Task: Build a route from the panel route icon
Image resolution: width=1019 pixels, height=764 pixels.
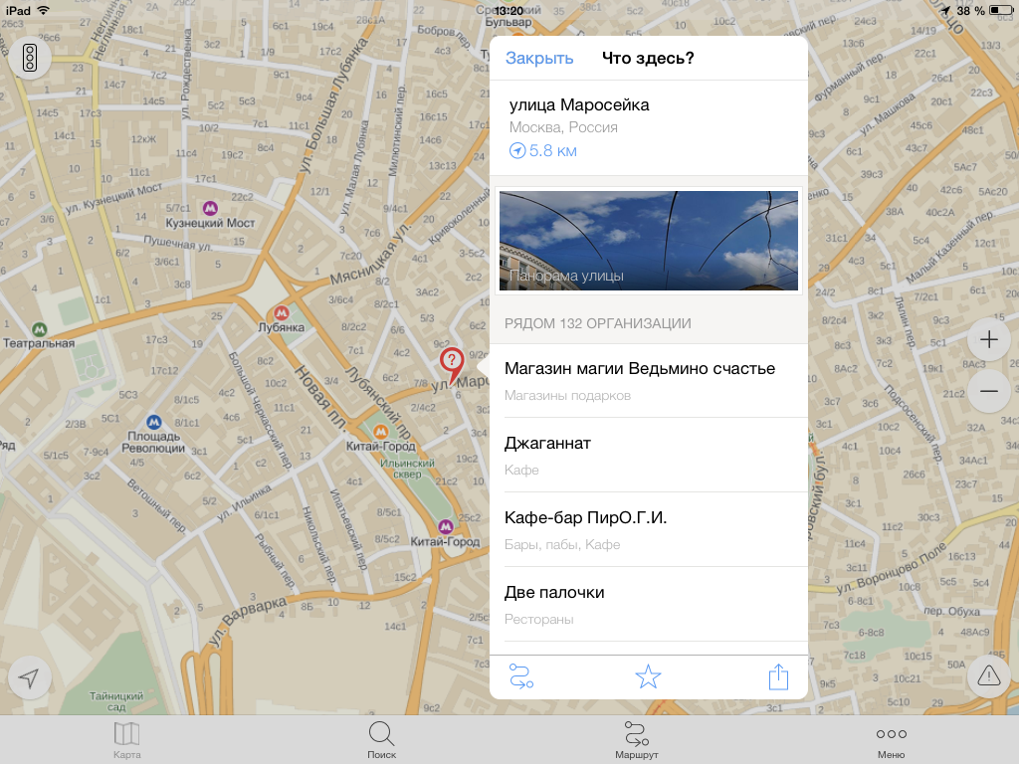Action: click(x=521, y=676)
